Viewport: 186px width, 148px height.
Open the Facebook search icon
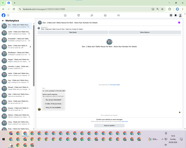tap(8, 15)
